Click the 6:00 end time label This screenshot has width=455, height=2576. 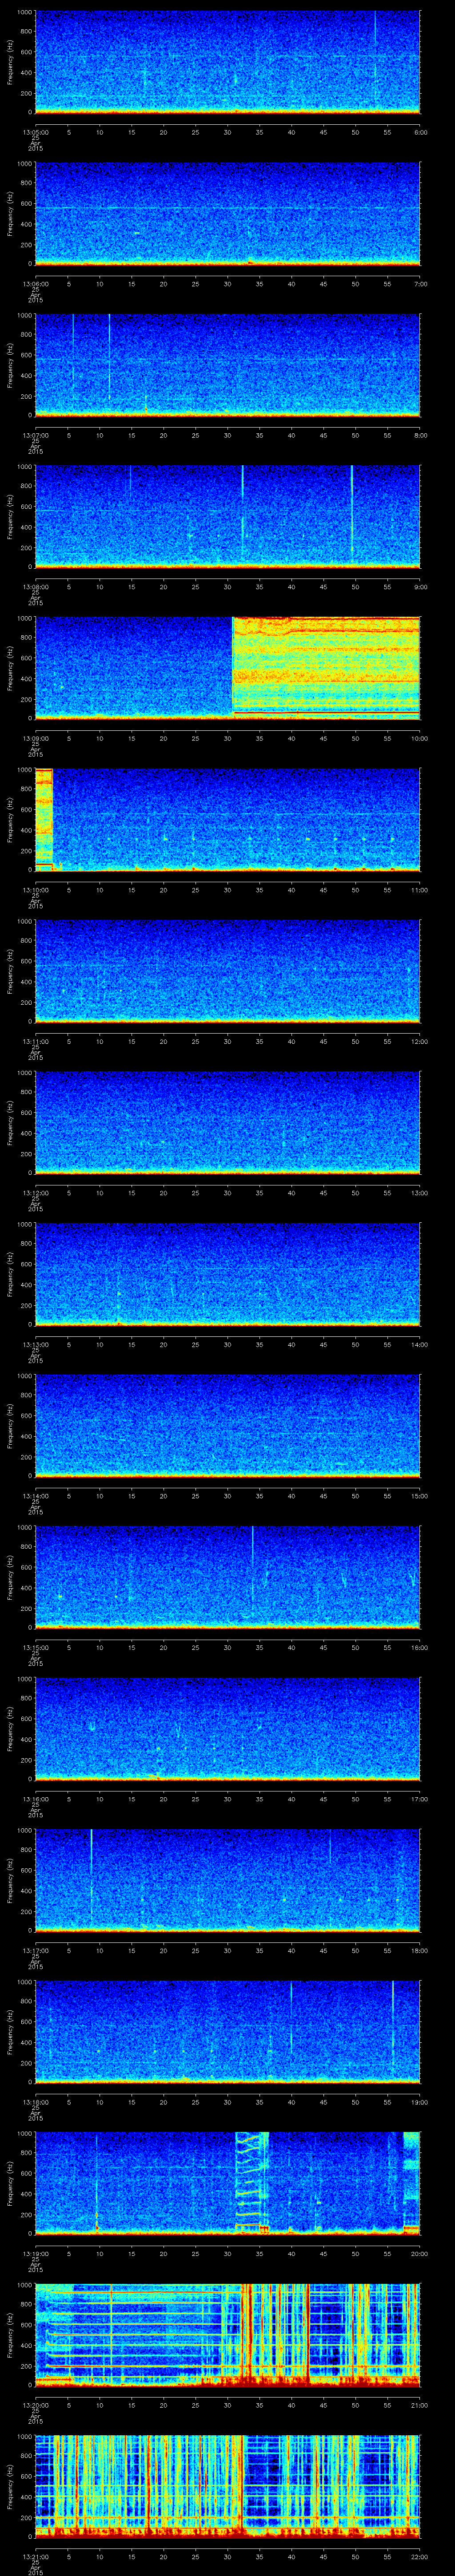[420, 132]
